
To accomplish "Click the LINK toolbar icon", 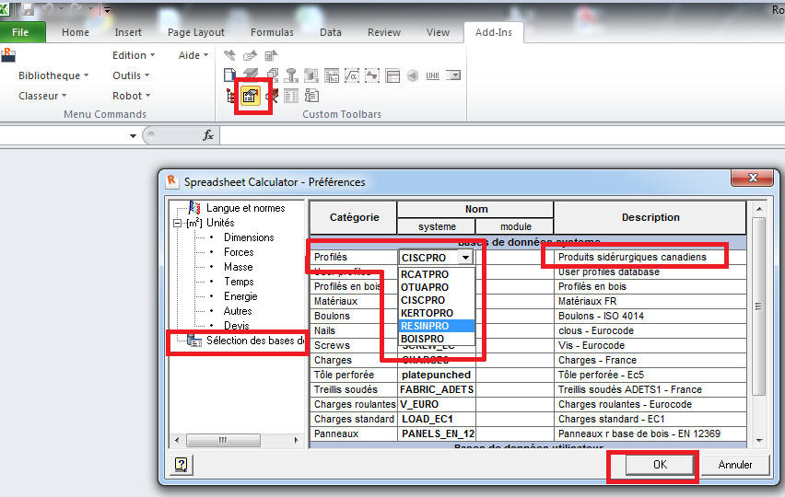I will 432,75.
